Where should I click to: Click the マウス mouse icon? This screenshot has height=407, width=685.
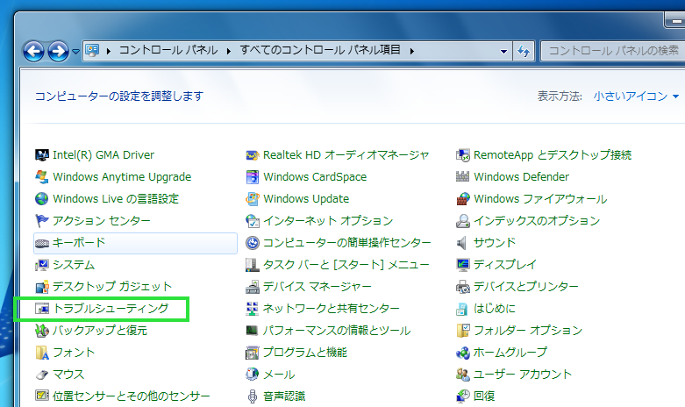click(x=42, y=375)
